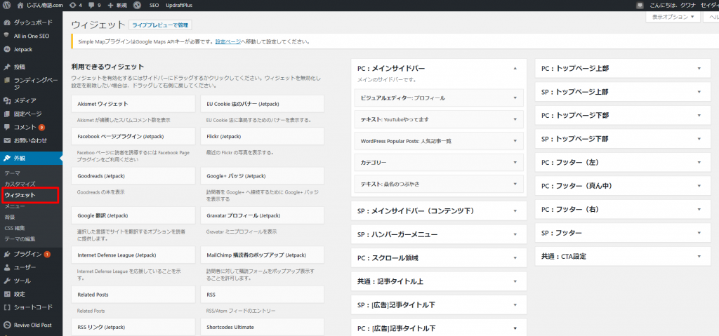Click the Revive Old Post icon

(6, 325)
